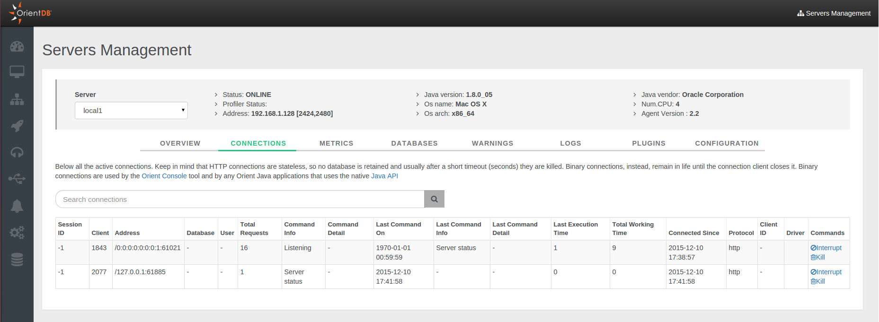879x322 pixels.
Task: Kill the connection for client 2077
Action: pos(817,281)
